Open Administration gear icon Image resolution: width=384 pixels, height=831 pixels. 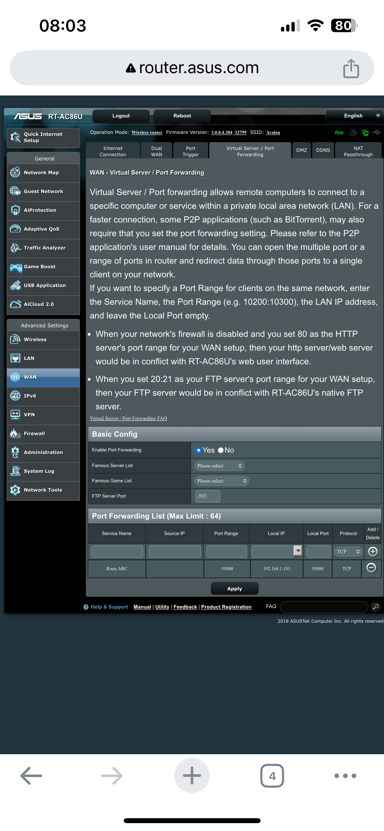coord(15,452)
